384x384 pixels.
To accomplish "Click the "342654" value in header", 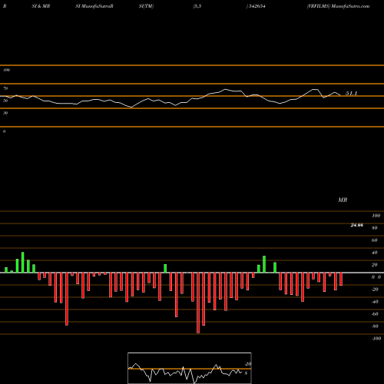I will pyautogui.click(x=257, y=6).
